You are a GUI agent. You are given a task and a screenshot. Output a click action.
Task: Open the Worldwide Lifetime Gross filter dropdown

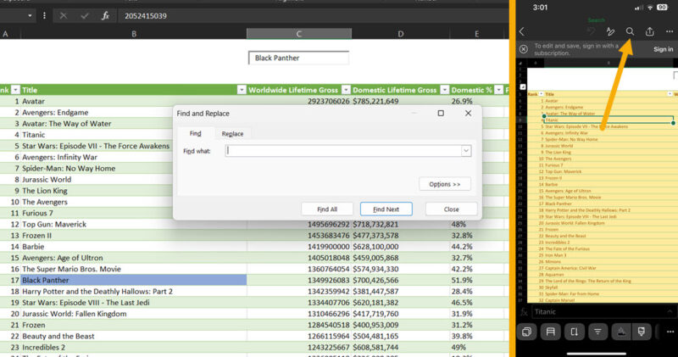tap(346, 90)
